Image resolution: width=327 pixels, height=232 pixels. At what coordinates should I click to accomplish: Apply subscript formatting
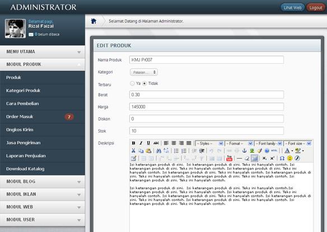pyautogui.click(x=264, y=158)
